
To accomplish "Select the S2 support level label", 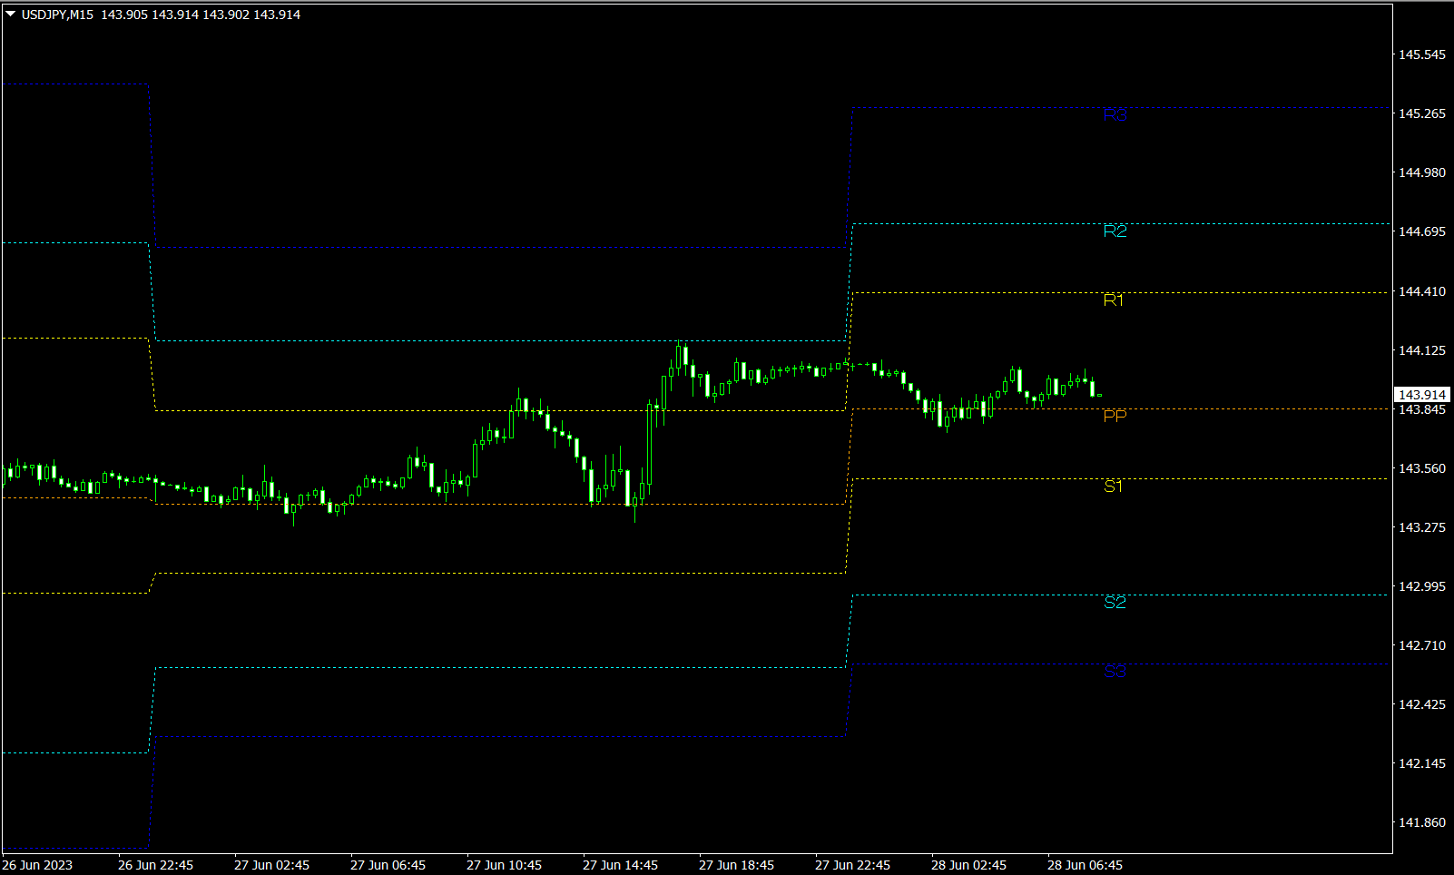I will point(1115,603).
